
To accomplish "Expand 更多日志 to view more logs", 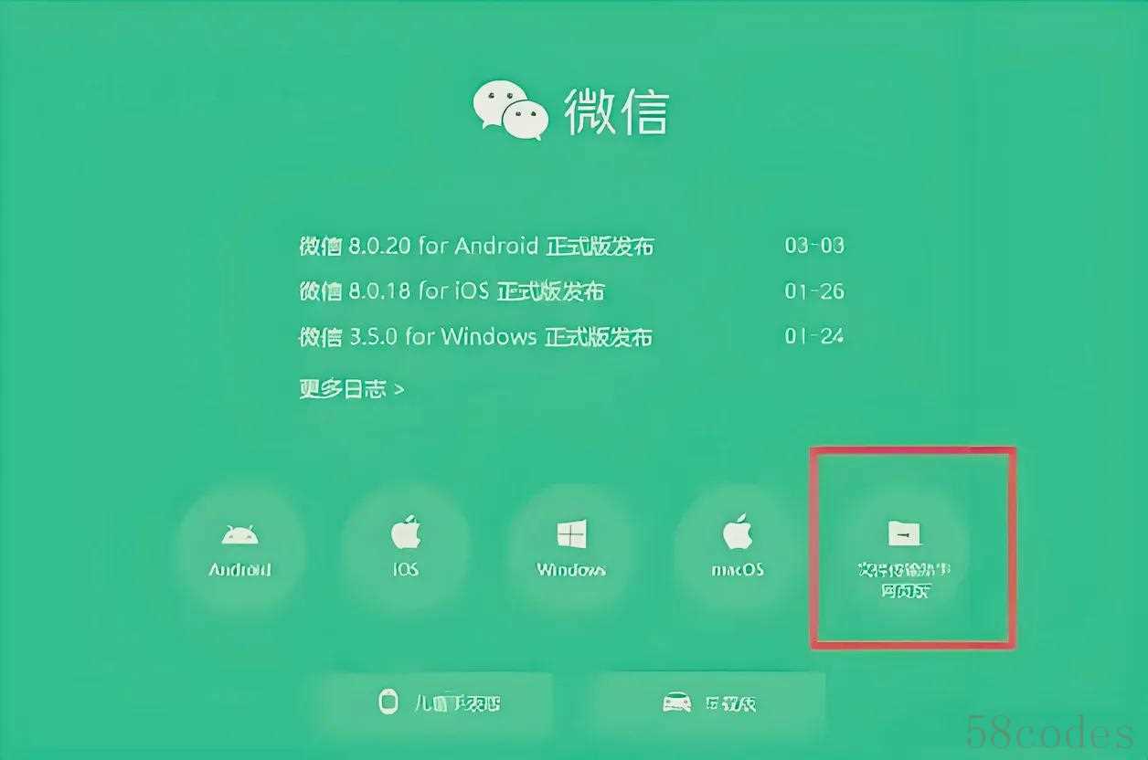I will (x=351, y=389).
